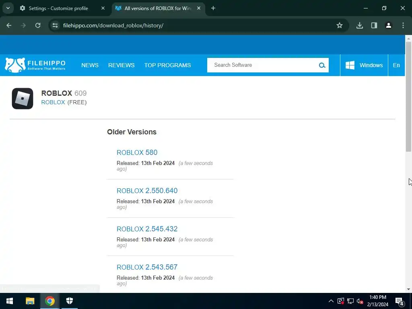Open the Chrome profile avatar
Viewport: 412px width, 309px height.
click(x=389, y=25)
